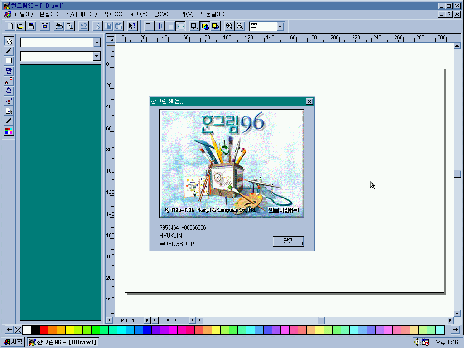The image size is (464, 348).
Task: Pick the black color swatch
Action: coord(35,330)
